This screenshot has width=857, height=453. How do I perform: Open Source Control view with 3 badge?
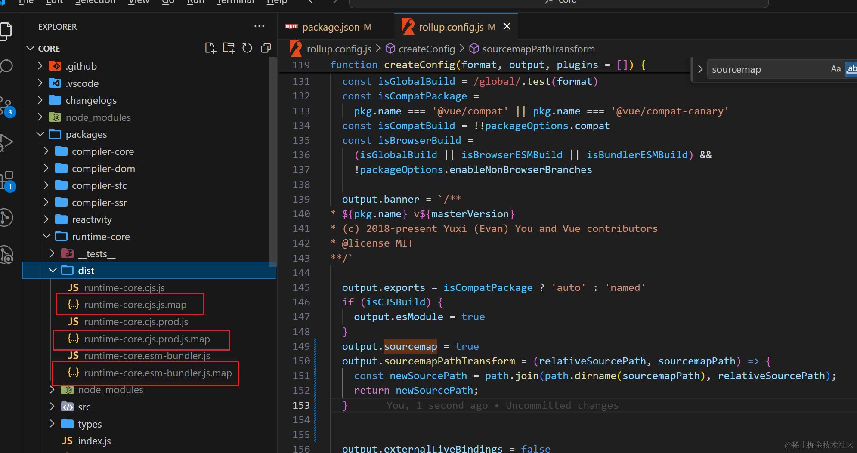(7, 106)
